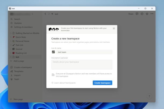Dismiss the teamspace banner with the X
Screen dimensions: 164x109
tap(114, 28)
